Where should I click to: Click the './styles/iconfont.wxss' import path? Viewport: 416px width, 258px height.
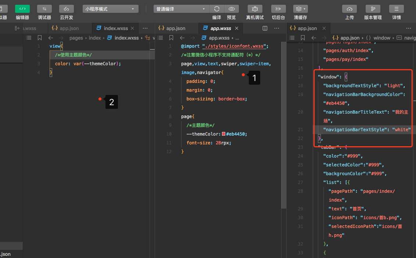[x=234, y=46]
